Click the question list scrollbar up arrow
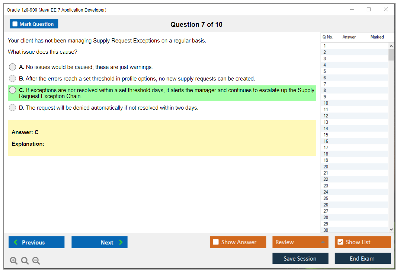Viewport: 400px width, 274px height. [391, 45]
